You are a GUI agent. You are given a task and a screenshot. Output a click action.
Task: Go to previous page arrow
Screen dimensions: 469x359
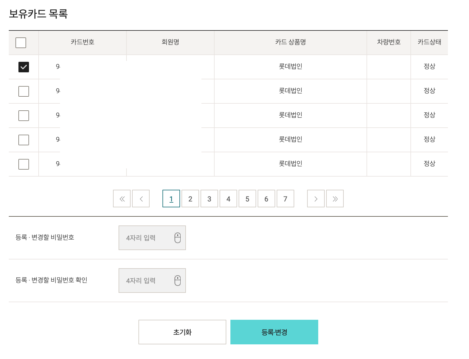coord(141,199)
